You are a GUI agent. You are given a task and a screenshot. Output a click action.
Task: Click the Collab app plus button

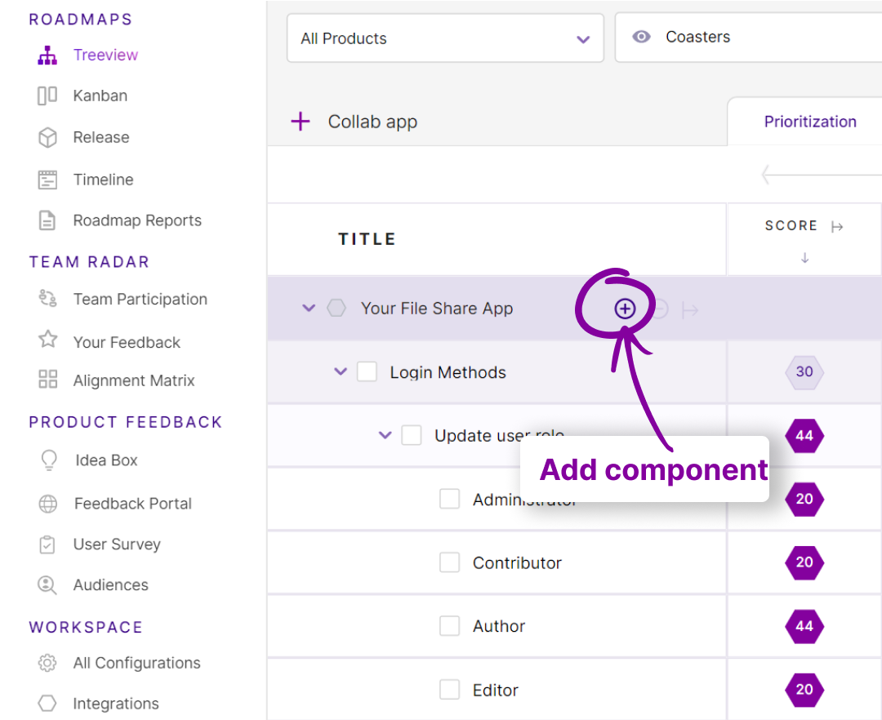[x=301, y=121]
